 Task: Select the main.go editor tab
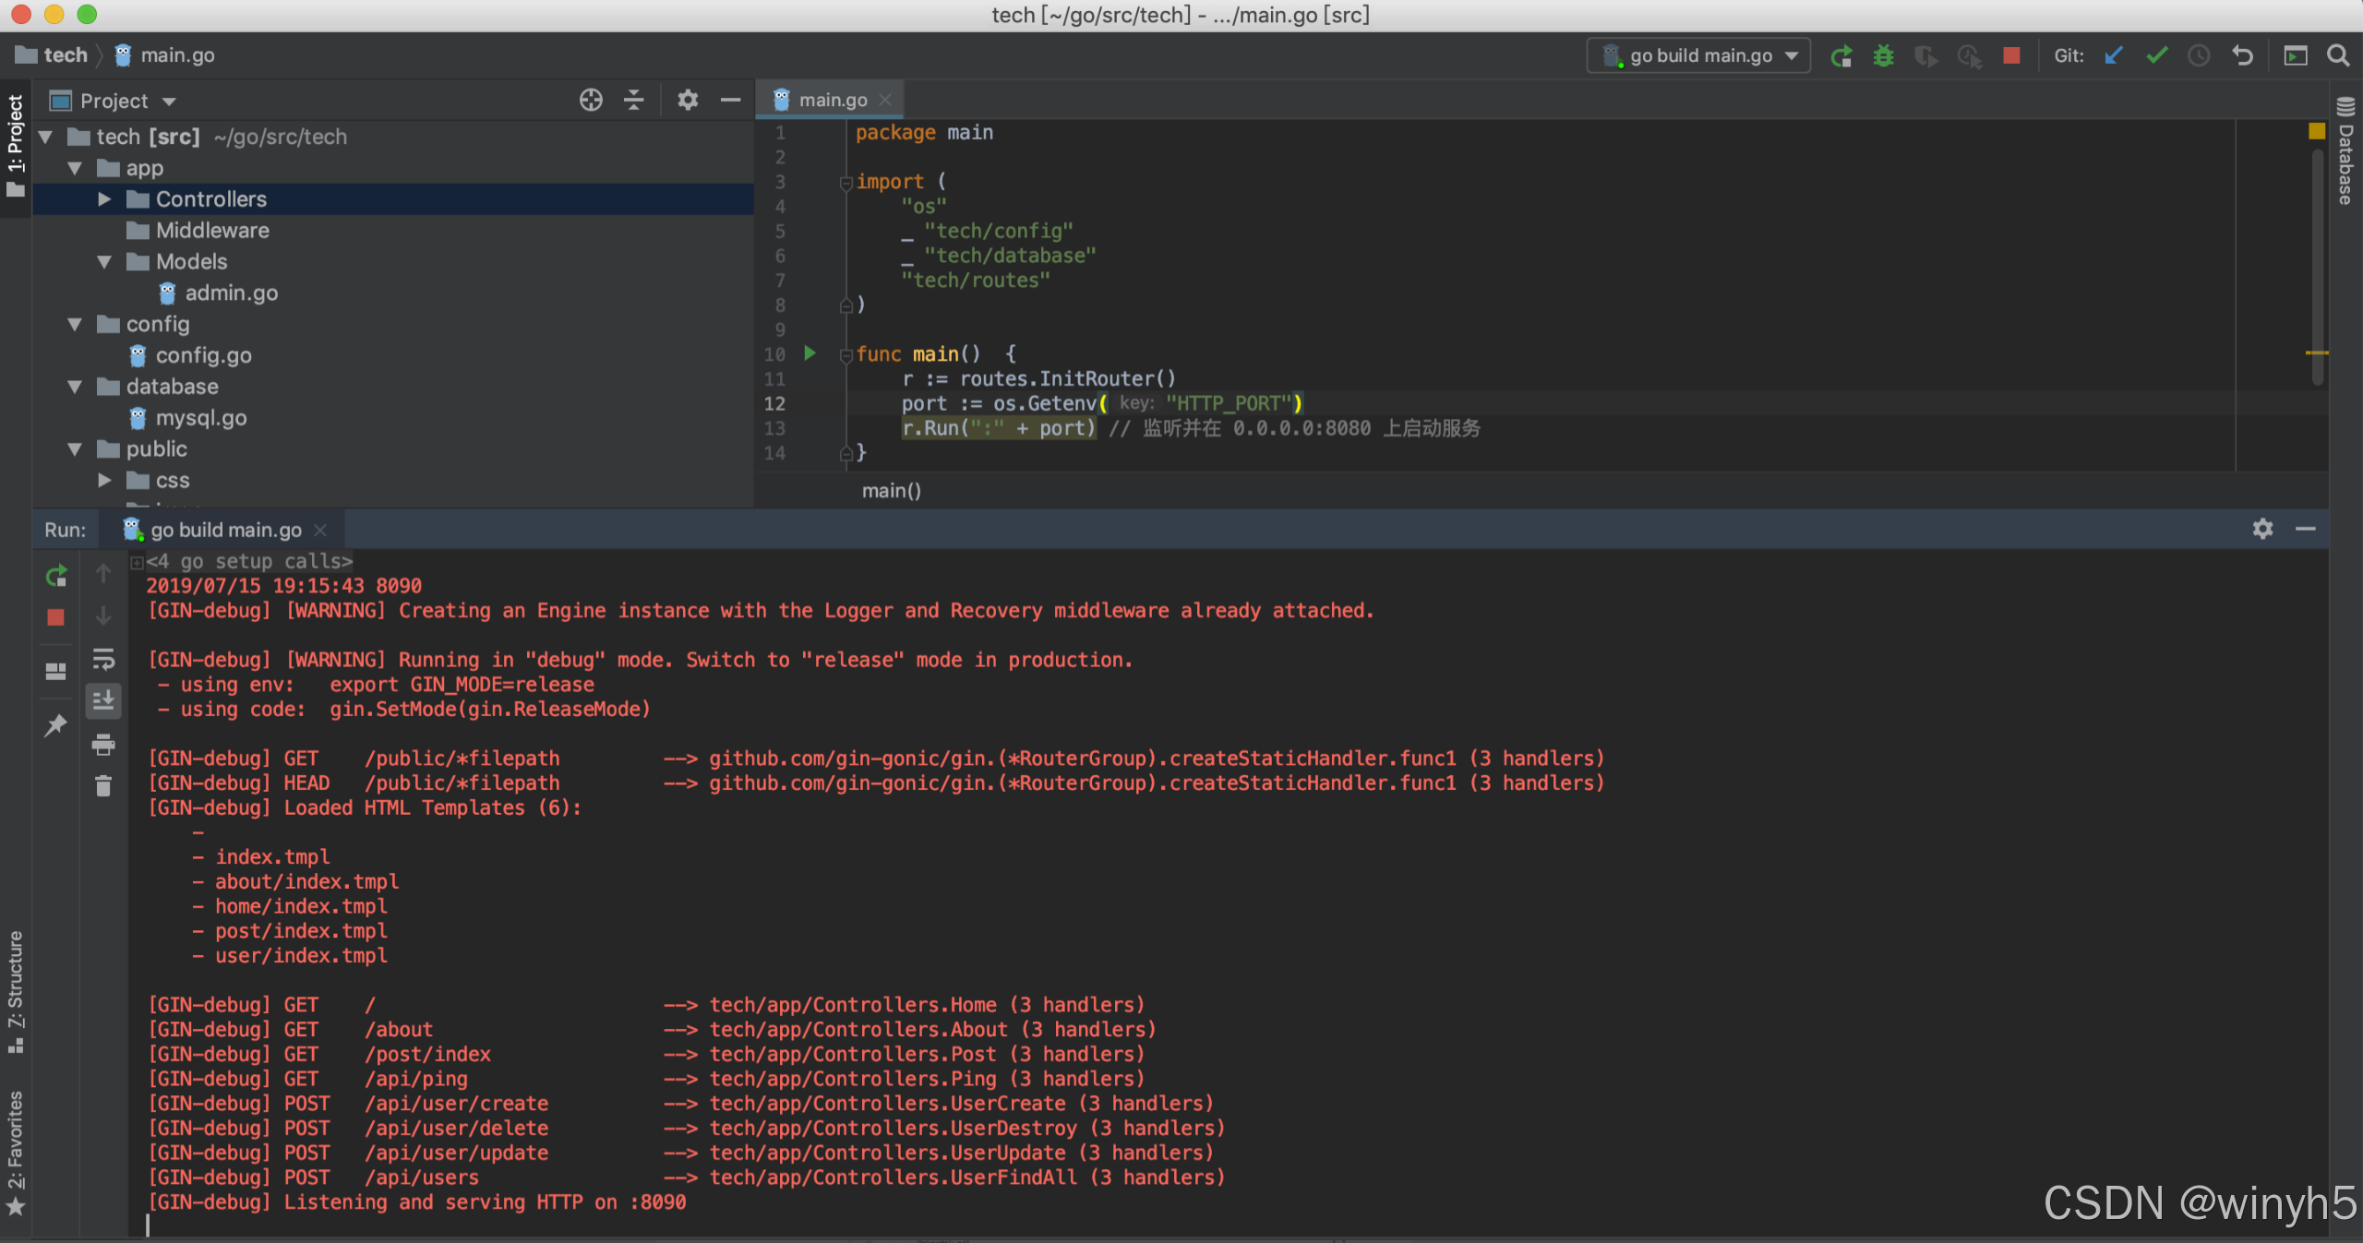(x=831, y=100)
